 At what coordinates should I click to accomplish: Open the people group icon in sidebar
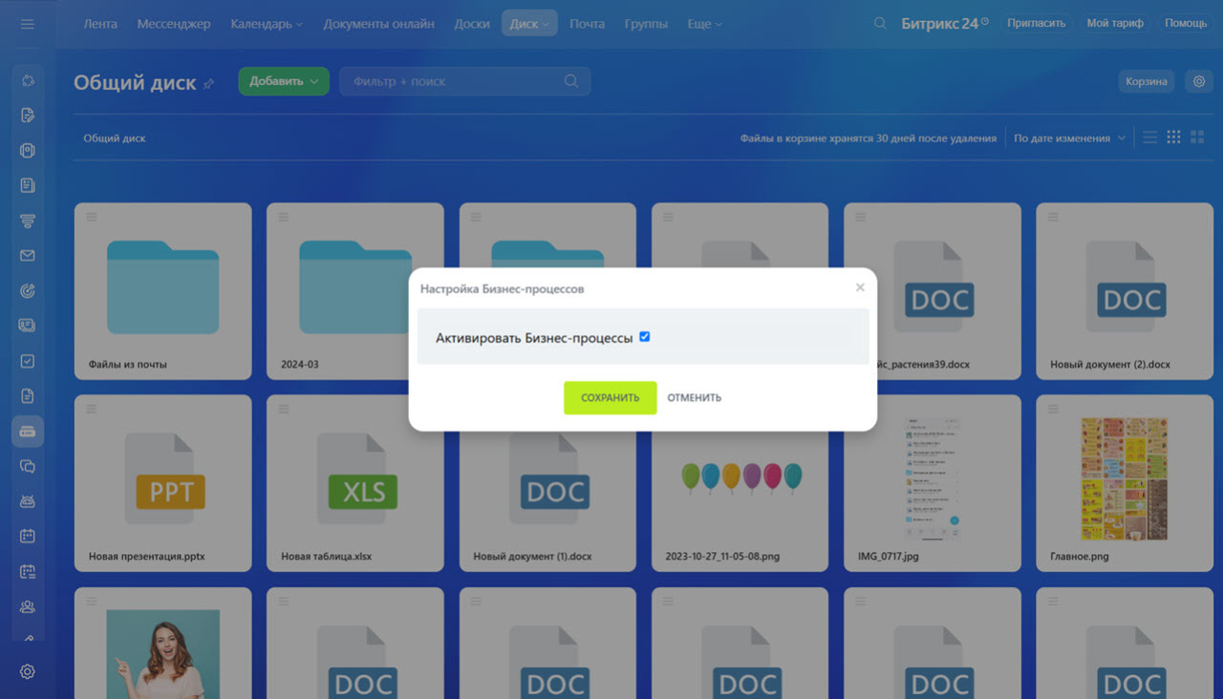pyautogui.click(x=28, y=606)
